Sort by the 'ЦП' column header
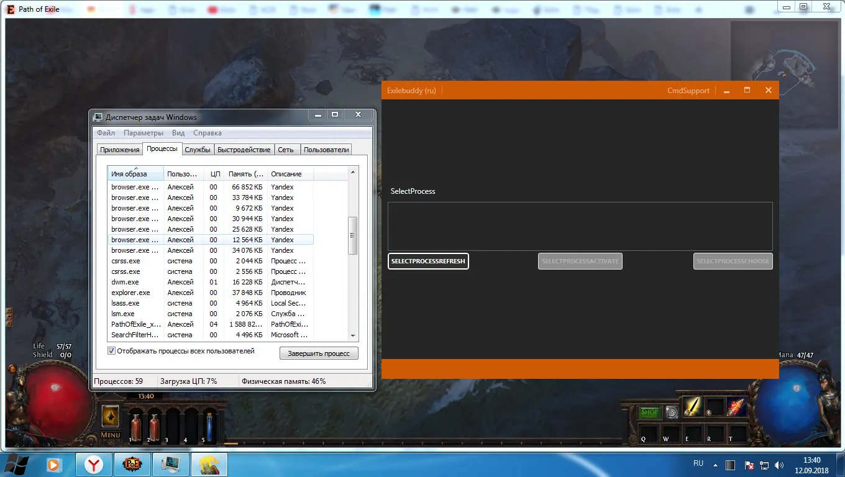Viewport: 845px width, 477px height. (x=215, y=174)
